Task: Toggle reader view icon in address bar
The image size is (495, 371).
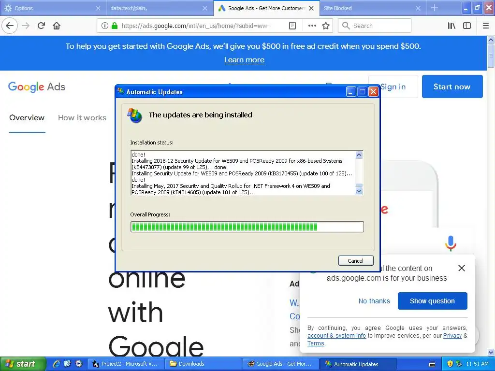Action: click(292, 26)
